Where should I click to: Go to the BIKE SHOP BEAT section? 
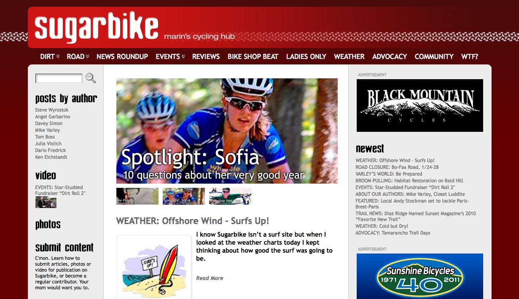point(253,56)
